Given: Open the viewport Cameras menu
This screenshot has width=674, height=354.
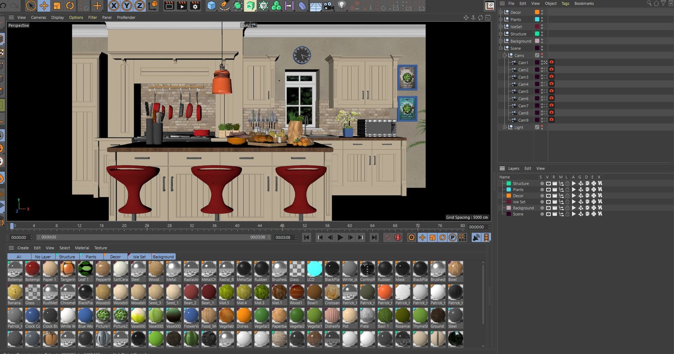Looking at the screenshot, I should click(x=38, y=18).
